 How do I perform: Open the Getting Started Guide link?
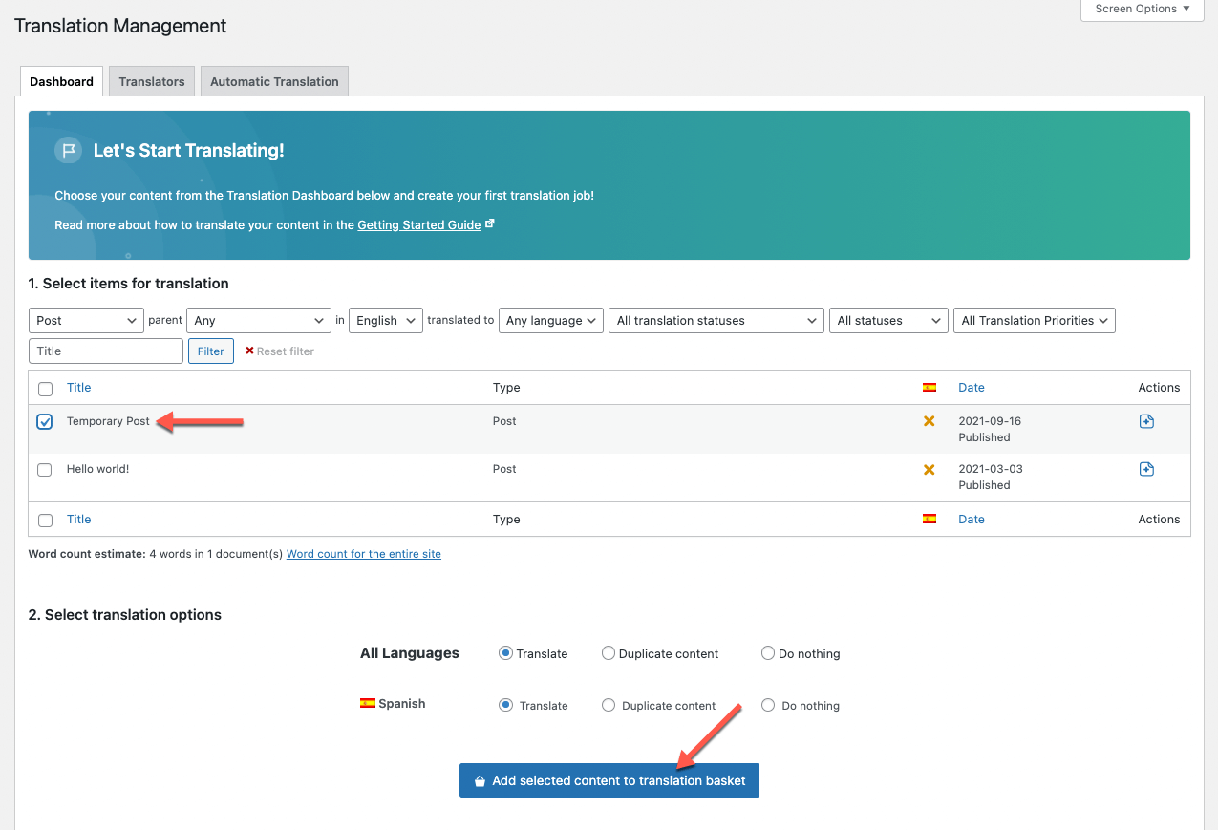click(x=418, y=224)
